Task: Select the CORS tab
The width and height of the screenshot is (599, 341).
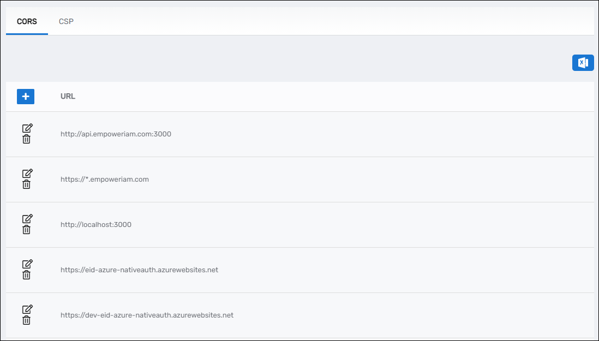Action: (26, 21)
